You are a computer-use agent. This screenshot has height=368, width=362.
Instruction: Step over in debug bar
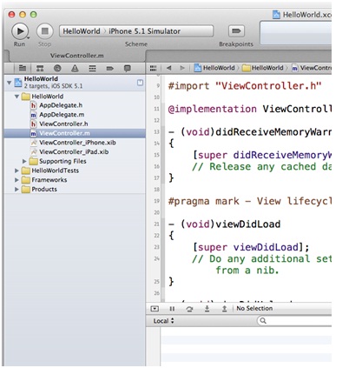point(189,309)
